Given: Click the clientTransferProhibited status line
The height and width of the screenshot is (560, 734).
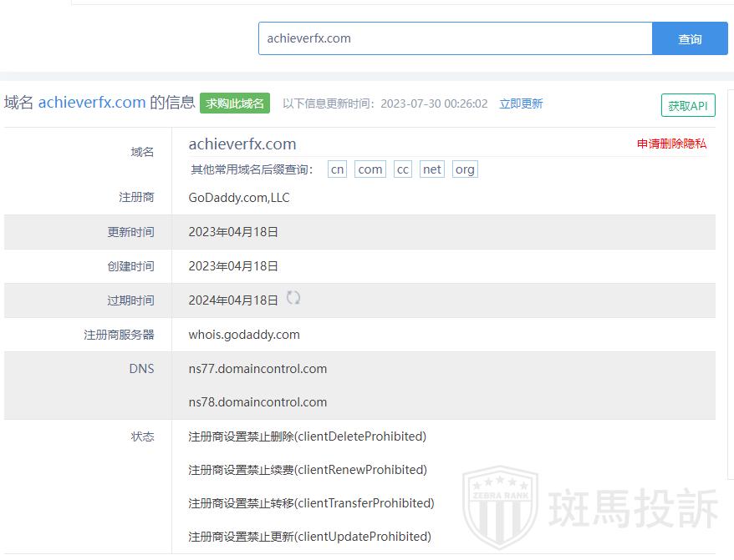Looking at the screenshot, I should (311, 503).
